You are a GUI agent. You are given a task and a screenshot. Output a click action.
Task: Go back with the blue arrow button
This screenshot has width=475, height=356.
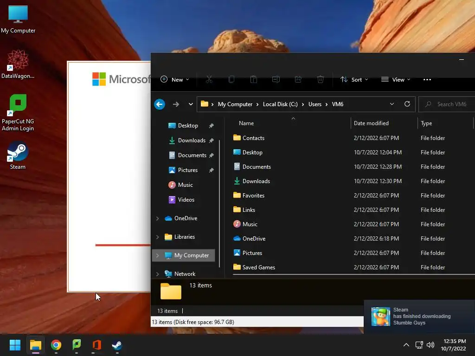[x=160, y=104]
